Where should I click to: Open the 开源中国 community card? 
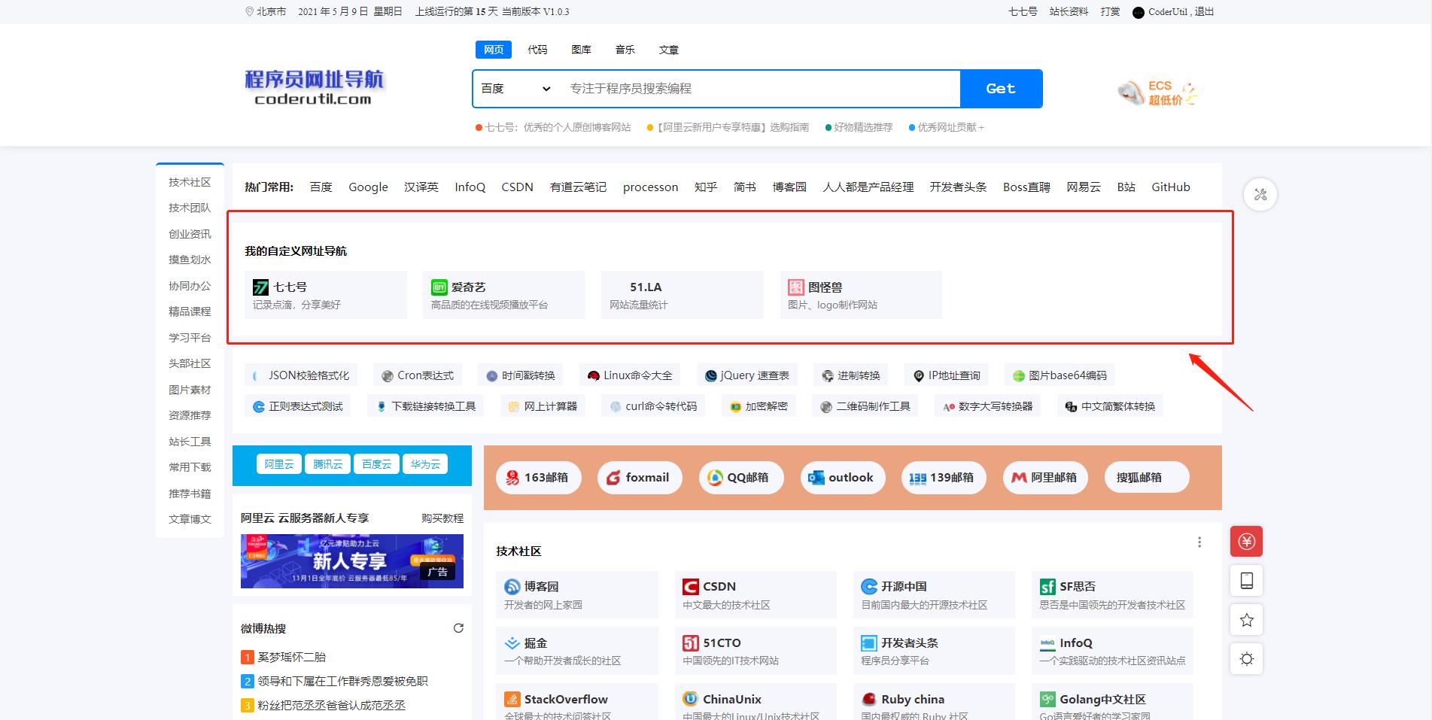point(934,595)
